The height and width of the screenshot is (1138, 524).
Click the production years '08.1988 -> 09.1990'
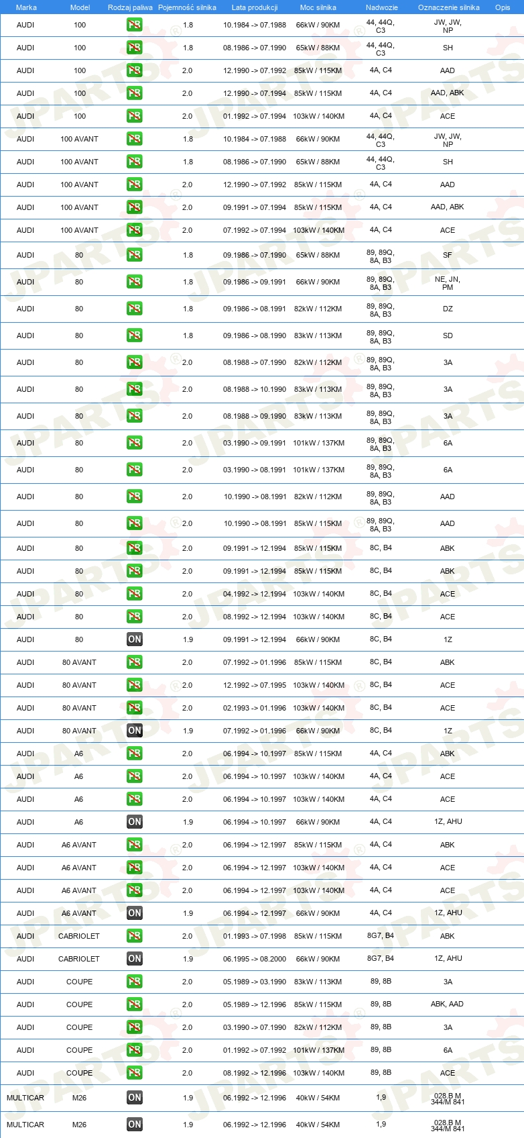255,416
